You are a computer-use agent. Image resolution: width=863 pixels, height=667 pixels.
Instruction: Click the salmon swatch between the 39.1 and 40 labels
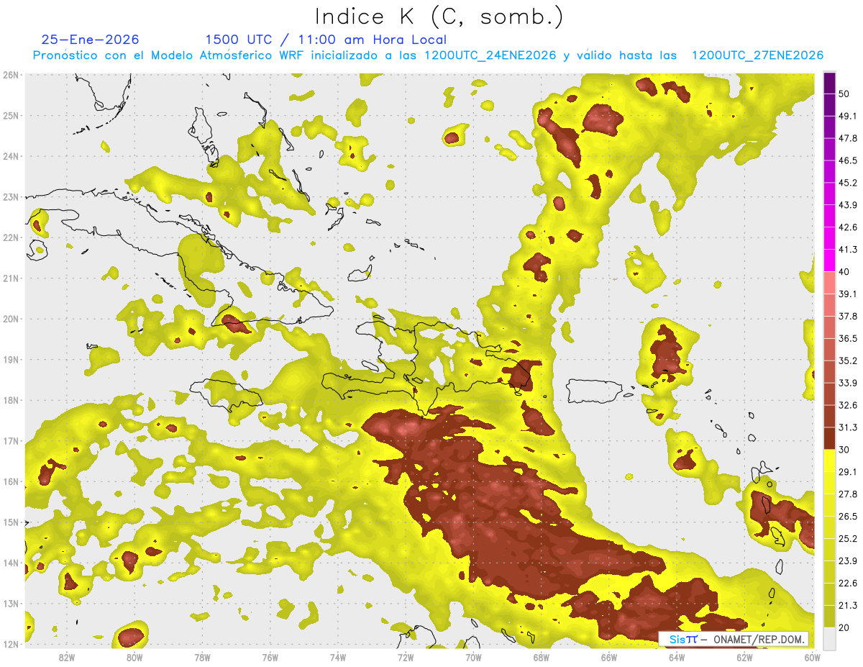coord(829,283)
